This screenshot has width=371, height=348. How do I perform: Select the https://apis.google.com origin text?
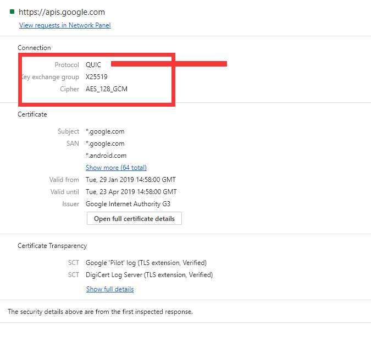pyautogui.click(x=62, y=12)
